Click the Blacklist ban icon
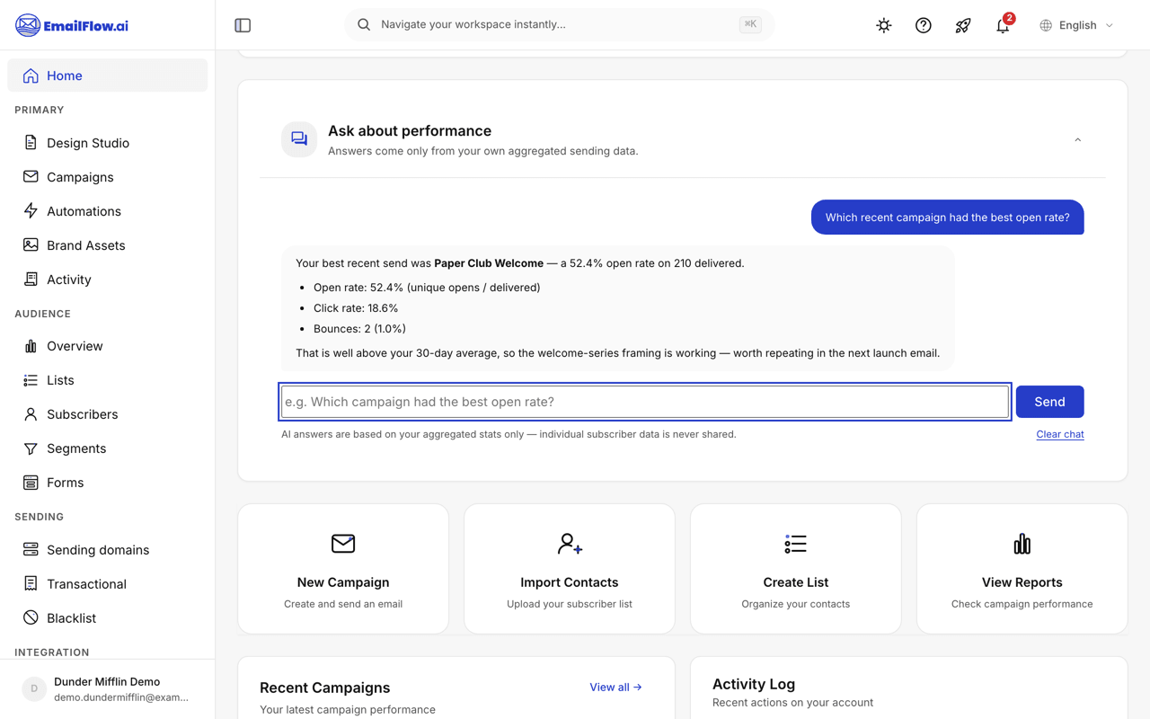 [31, 618]
